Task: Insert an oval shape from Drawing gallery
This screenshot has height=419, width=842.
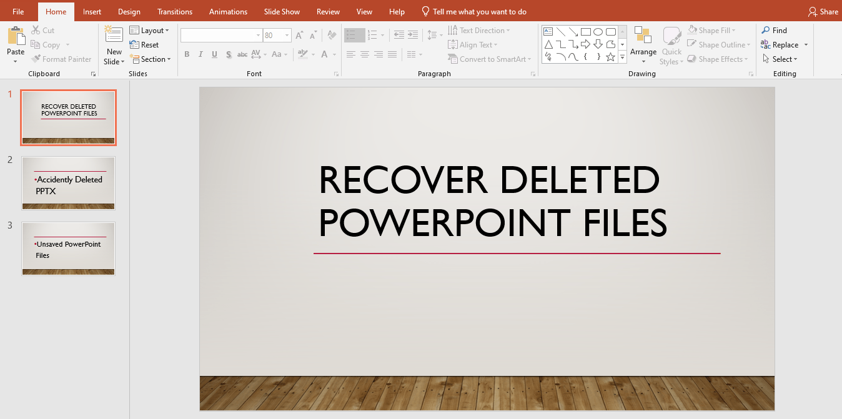Action: tap(598, 31)
